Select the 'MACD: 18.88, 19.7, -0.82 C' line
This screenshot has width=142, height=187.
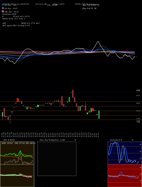[14, 19]
